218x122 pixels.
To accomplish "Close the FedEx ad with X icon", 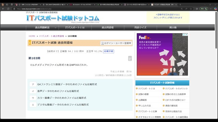I will pos(186,35).
